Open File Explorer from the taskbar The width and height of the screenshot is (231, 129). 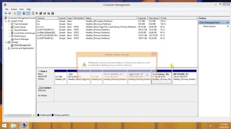pyautogui.click(x=14, y=126)
